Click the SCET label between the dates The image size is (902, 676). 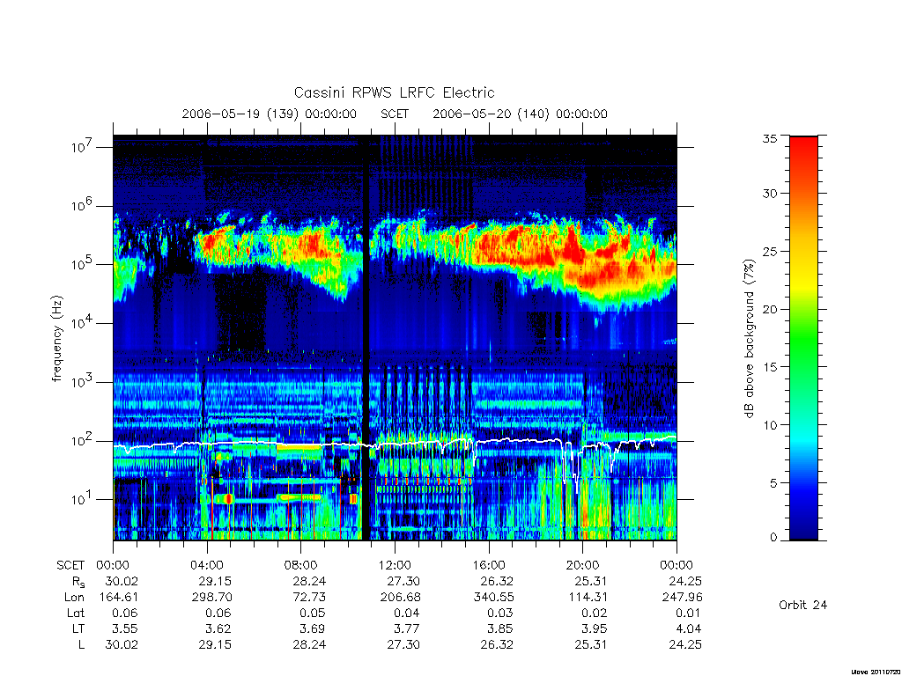[x=395, y=114]
